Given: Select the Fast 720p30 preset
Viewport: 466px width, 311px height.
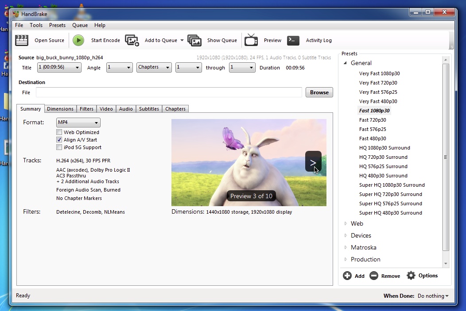Looking at the screenshot, I should (x=373, y=120).
